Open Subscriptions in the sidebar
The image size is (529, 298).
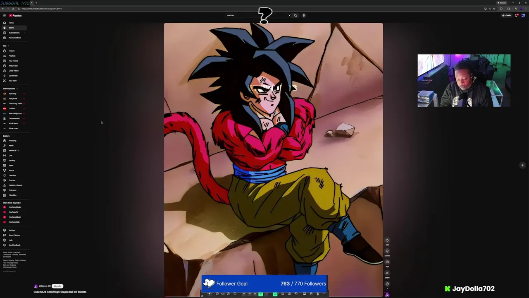pos(14,33)
